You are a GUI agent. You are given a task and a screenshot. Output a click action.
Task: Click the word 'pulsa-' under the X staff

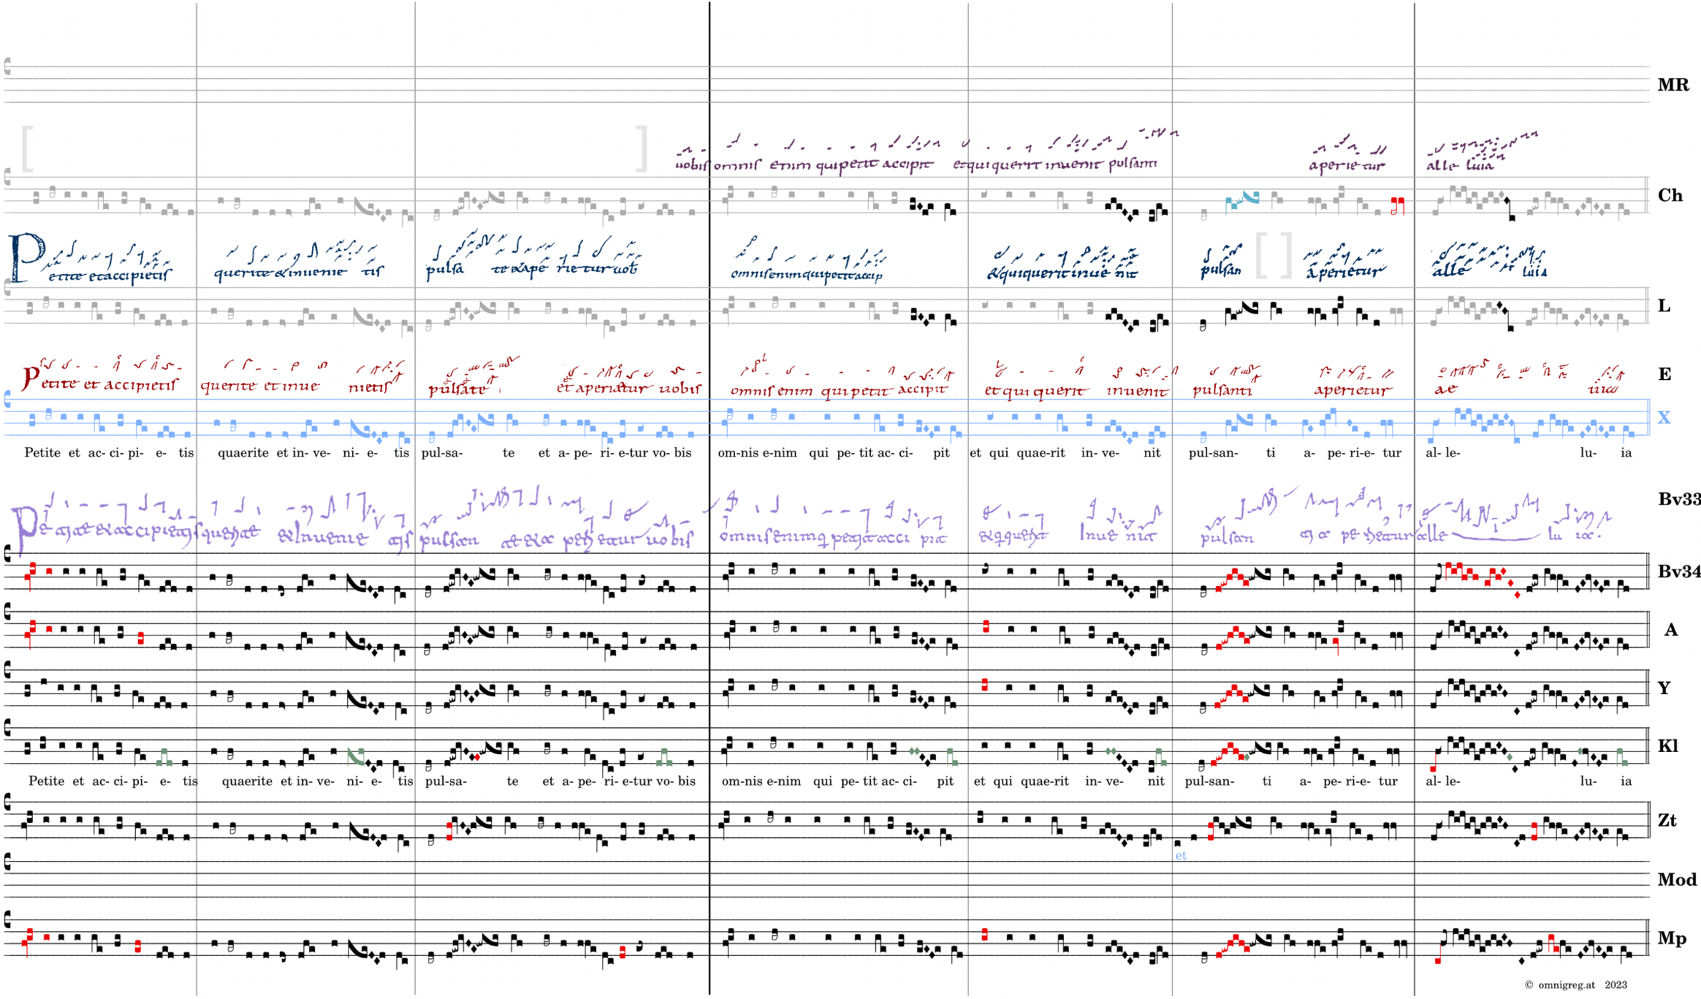tap(442, 453)
